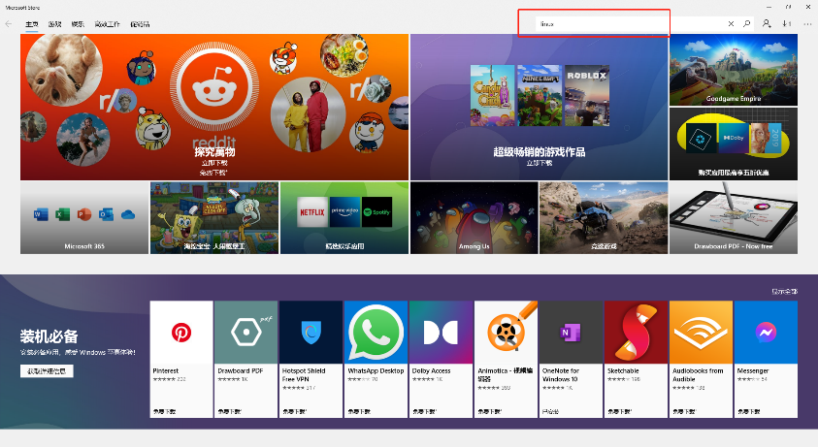Open the Netflix entertainment apps tile
Image resolution: width=818 pixels, height=447 pixels.
click(344, 218)
